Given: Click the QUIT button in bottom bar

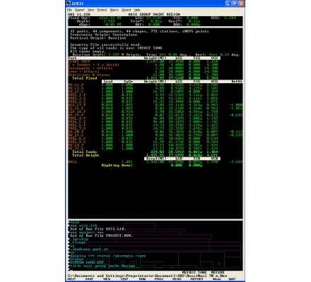Looking at the screenshot, I should coord(232,279).
